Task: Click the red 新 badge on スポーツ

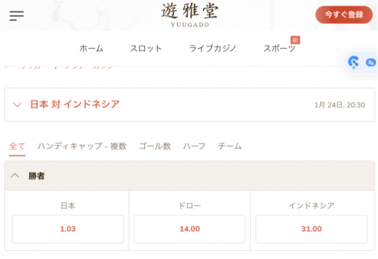Action: [x=295, y=40]
